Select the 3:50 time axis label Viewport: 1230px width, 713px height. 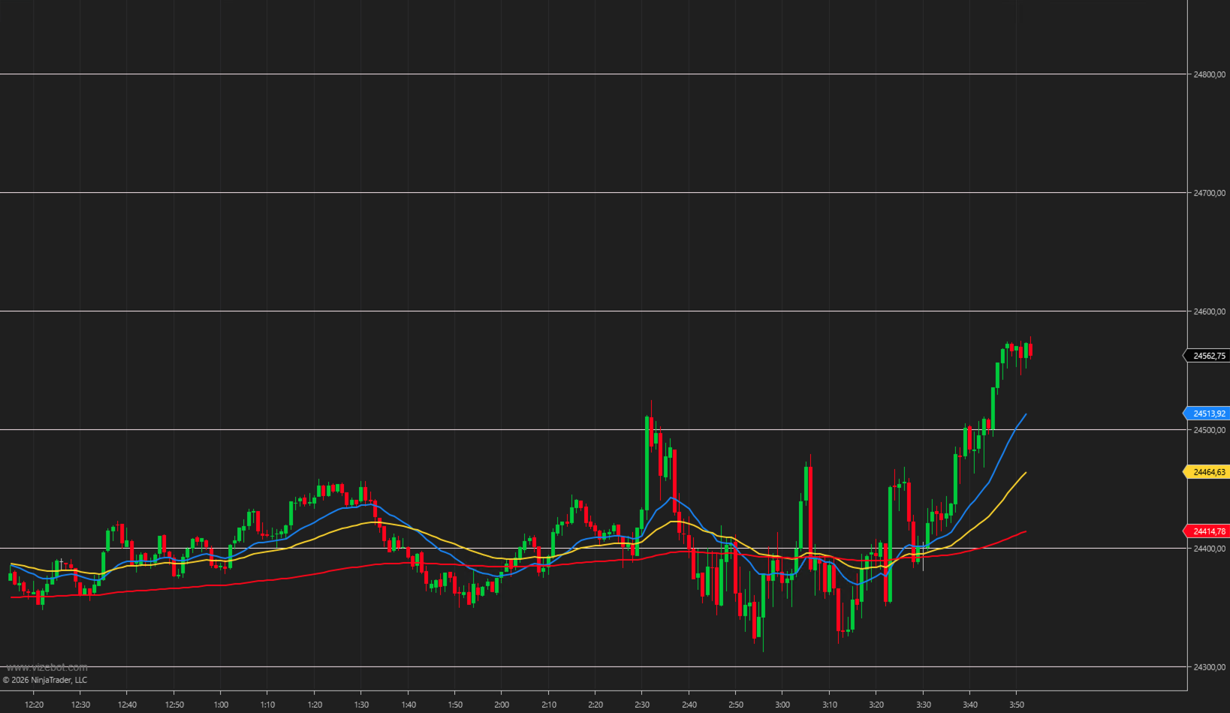point(1017,703)
